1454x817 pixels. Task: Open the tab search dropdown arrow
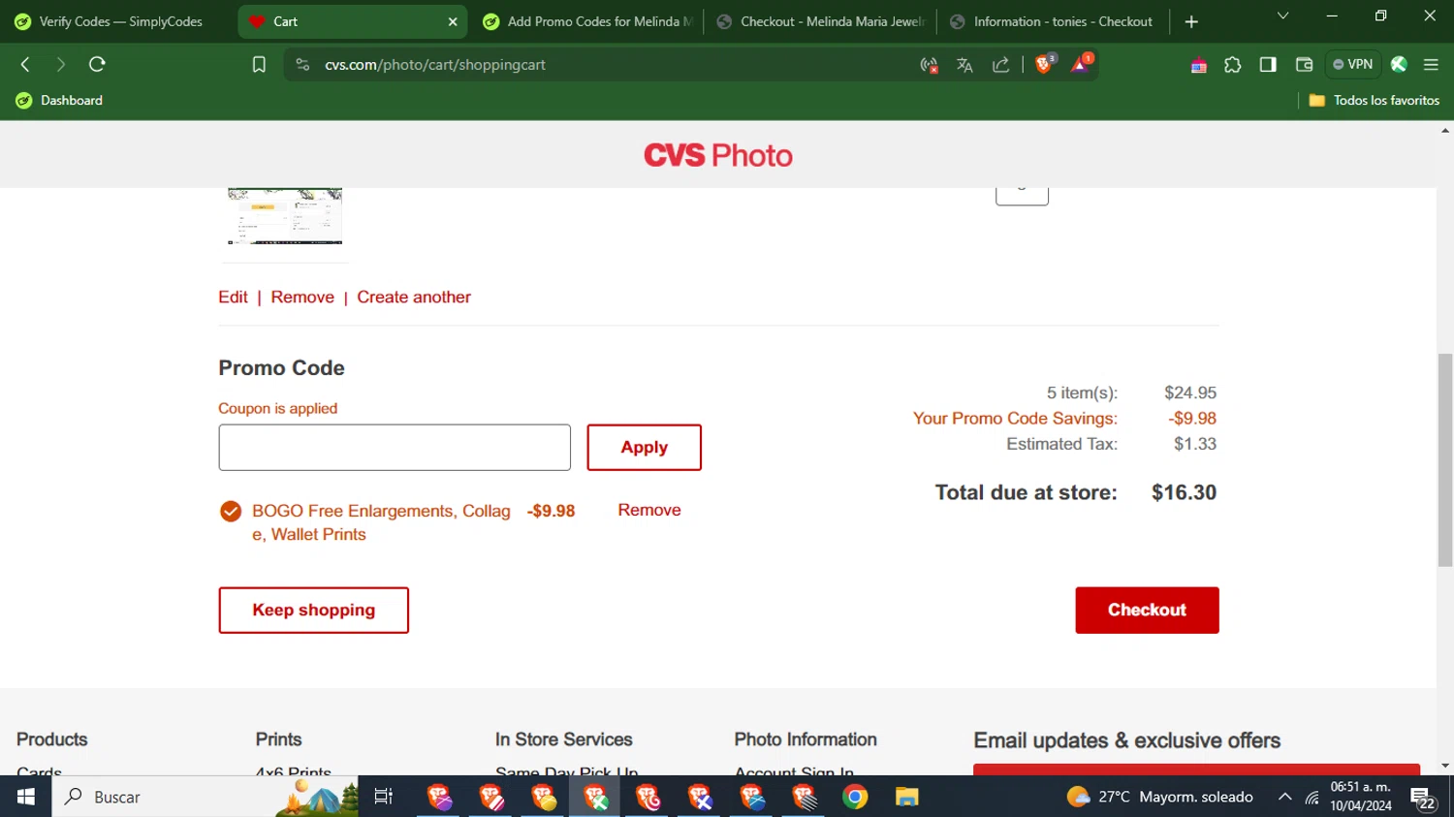(1282, 16)
